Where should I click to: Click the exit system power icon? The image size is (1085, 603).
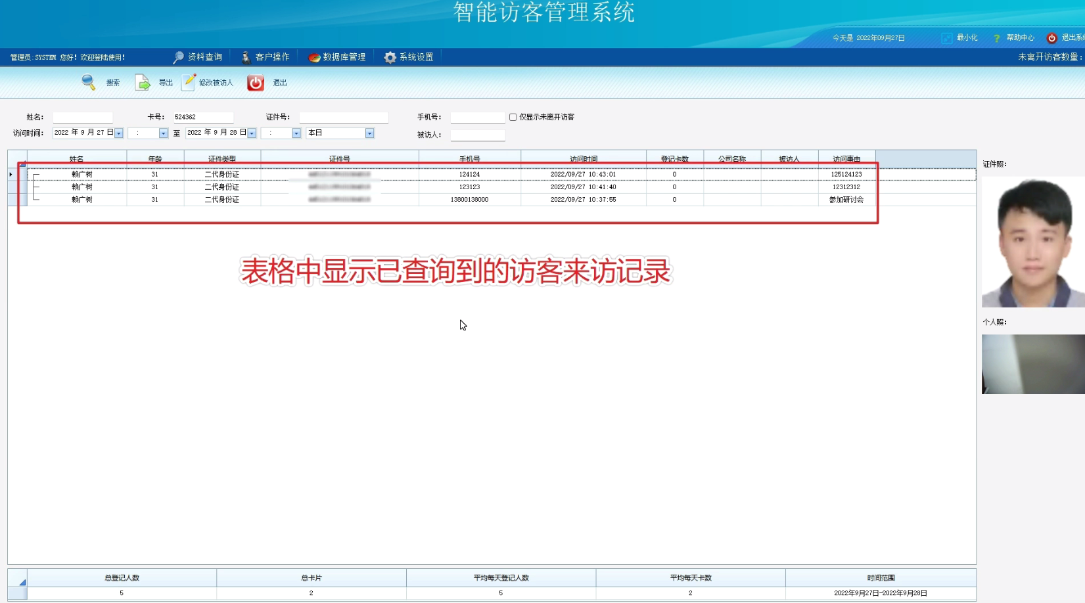(x=1051, y=38)
